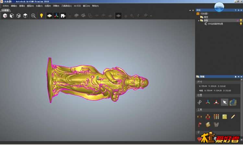Screen dimensions: 243x145
Task: Click the second view cube icon
Action: point(12,16)
